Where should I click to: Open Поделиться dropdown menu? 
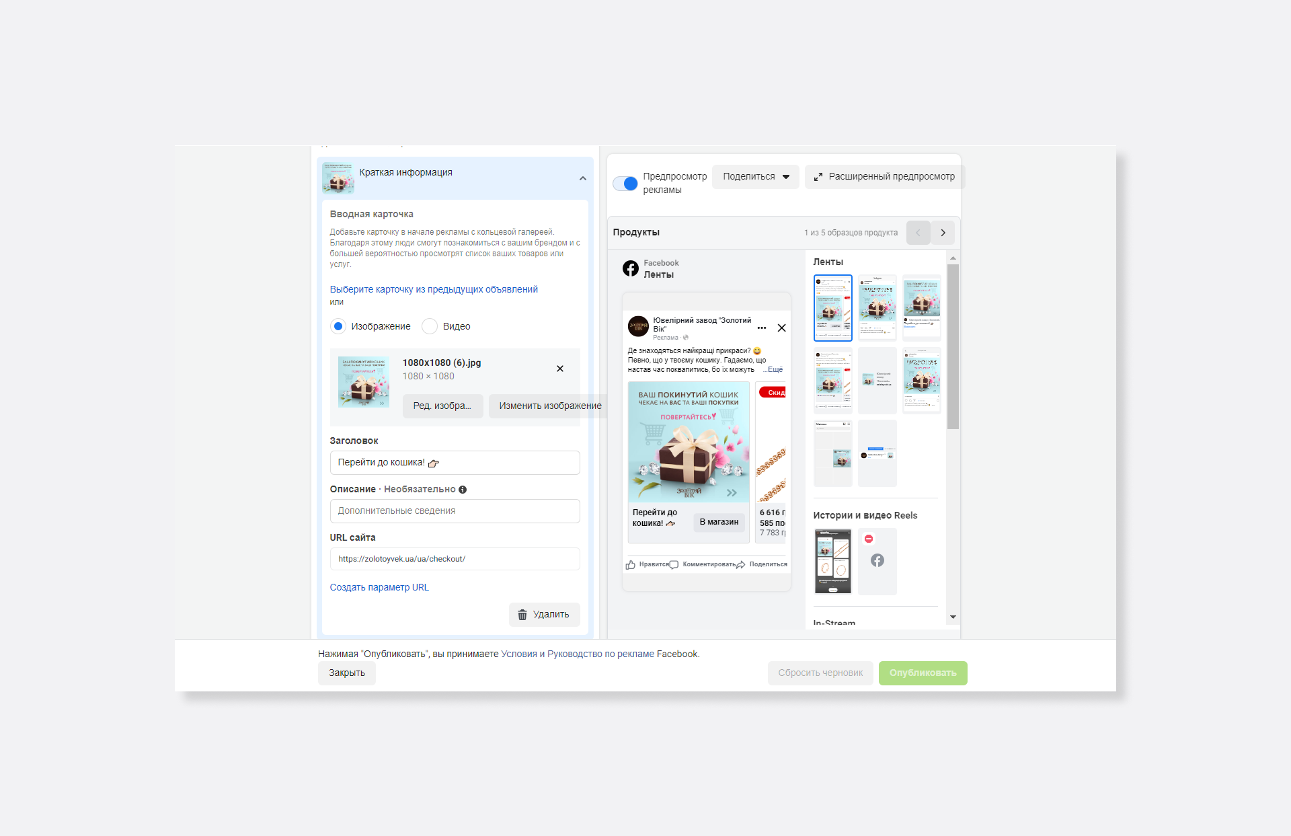(x=756, y=177)
